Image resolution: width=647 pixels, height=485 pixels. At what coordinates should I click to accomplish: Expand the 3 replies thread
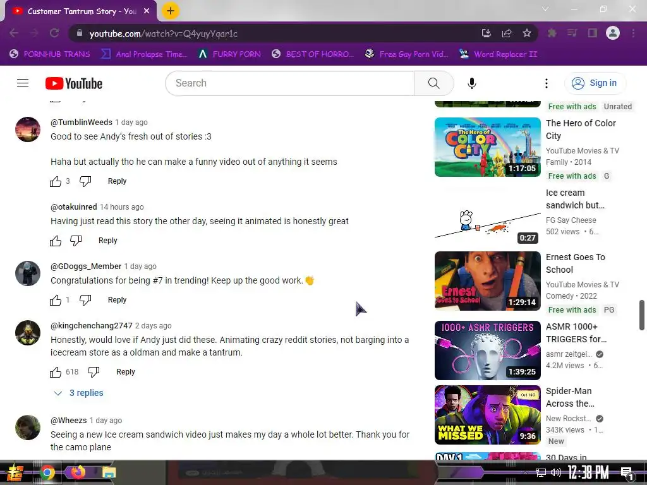click(x=79, y=393)
